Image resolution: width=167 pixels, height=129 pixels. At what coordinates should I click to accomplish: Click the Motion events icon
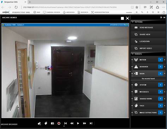pyautogui.click(x=136, y=60)
